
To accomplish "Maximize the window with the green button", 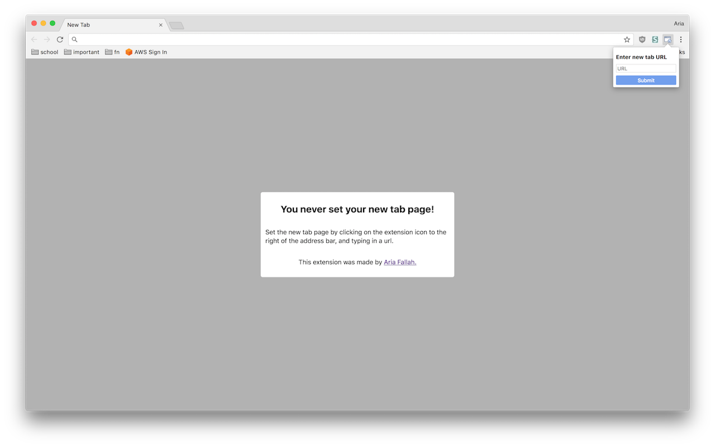I will 53,23.
